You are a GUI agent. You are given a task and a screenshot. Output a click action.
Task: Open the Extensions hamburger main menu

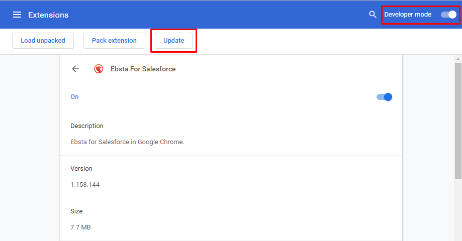pos(17,15)
